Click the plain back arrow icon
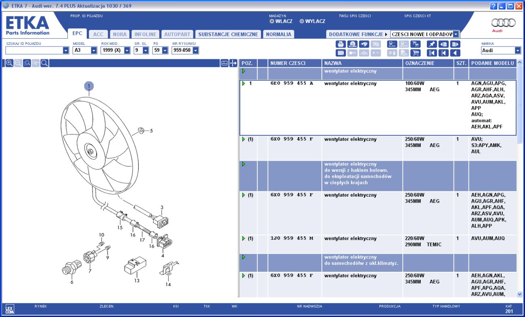 pos(455,53)
